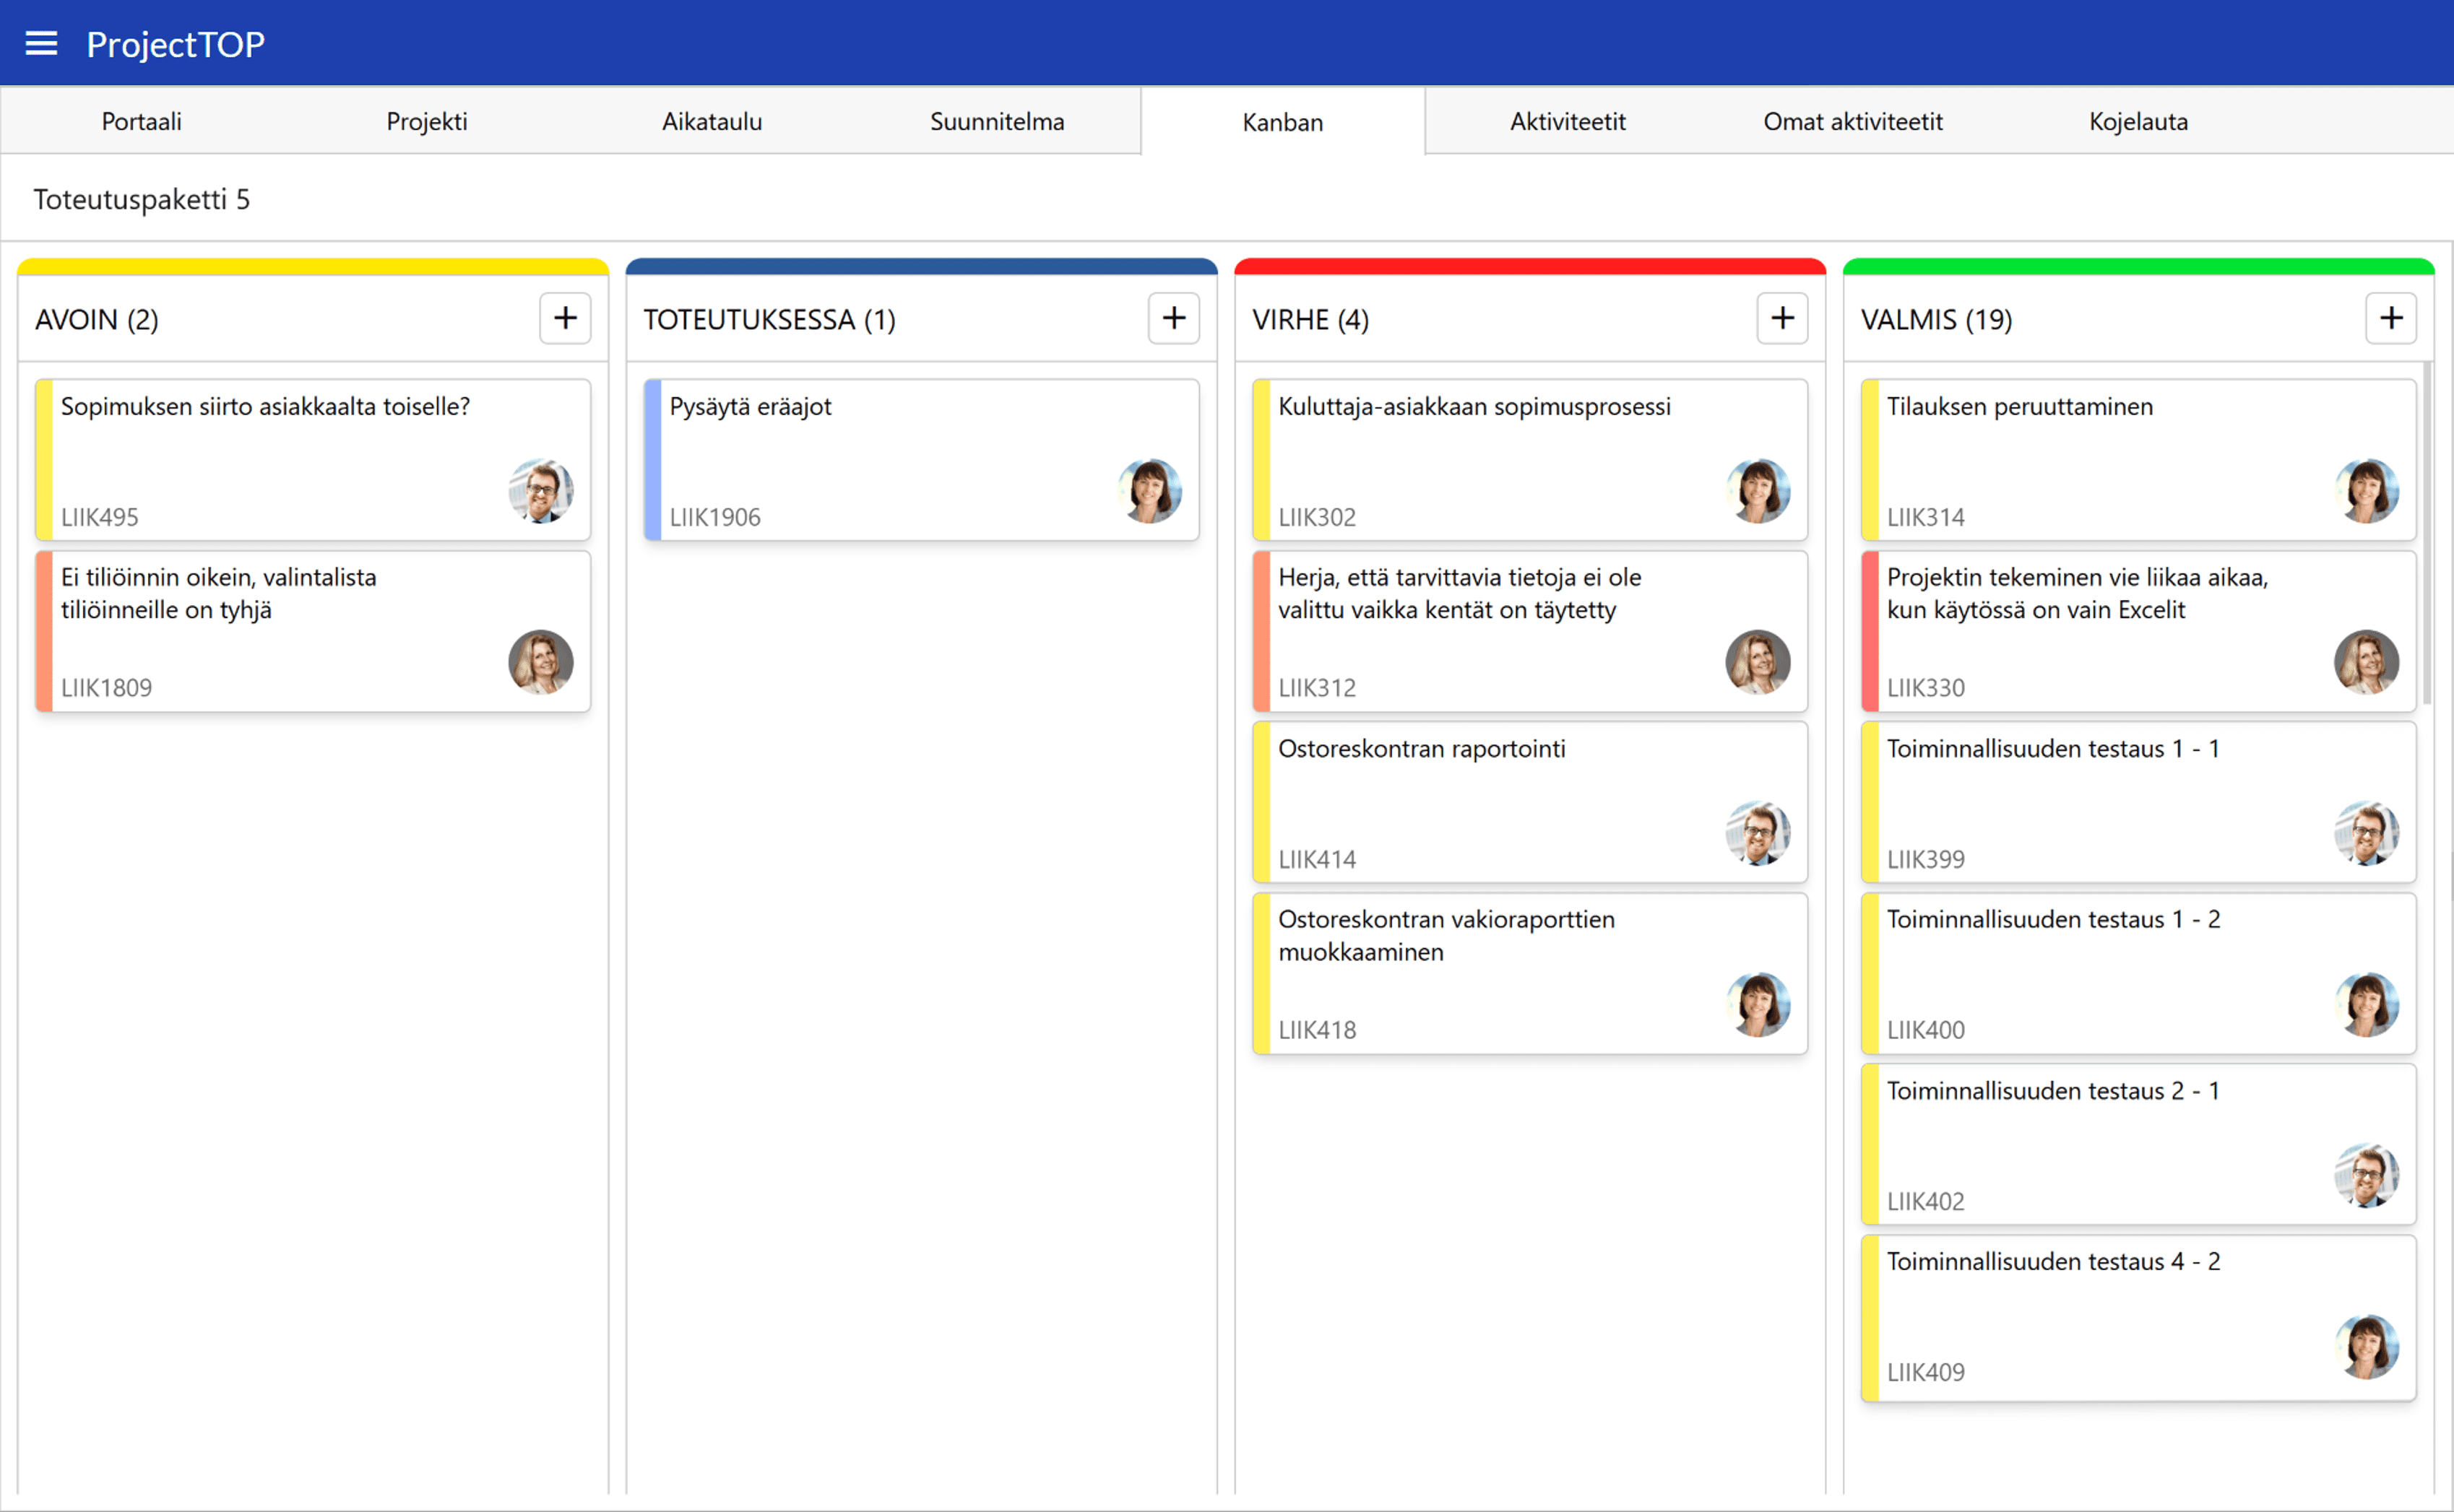Click the ProjectTOP title link
Screen dimensions: 2454x1512
pyautogui.click(x=175, y=44)
